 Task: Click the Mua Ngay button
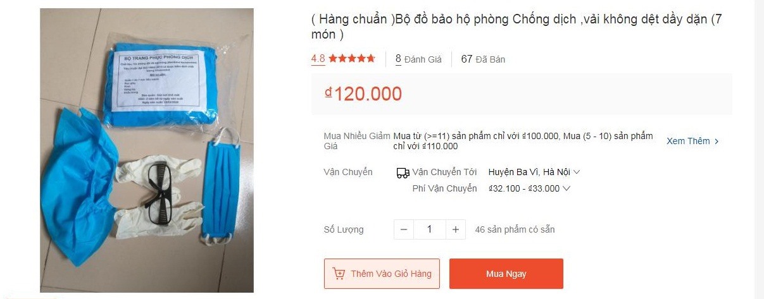[506, 274]
